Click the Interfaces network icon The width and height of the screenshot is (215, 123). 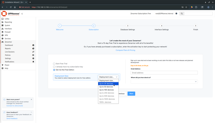pyautogui.click(x=2, y=29)
